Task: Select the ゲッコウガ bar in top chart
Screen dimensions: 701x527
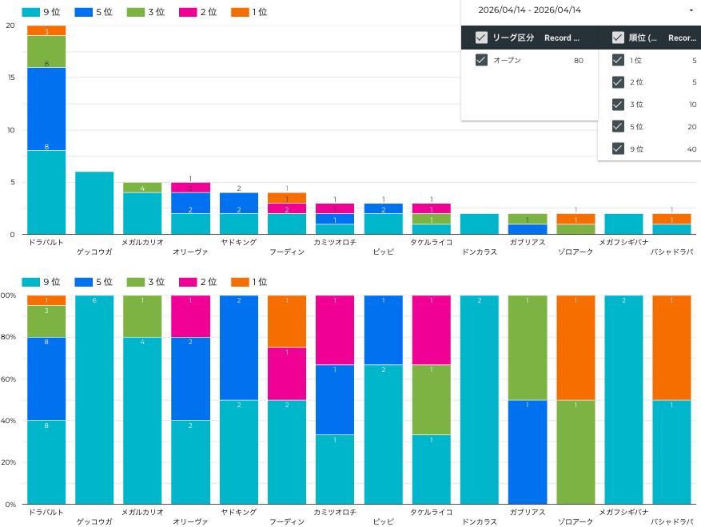Action: pyautogui.click(x=94, y=203)
